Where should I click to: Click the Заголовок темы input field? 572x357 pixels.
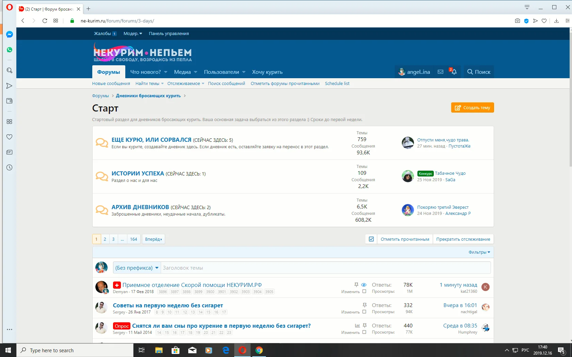coord(325,268)
